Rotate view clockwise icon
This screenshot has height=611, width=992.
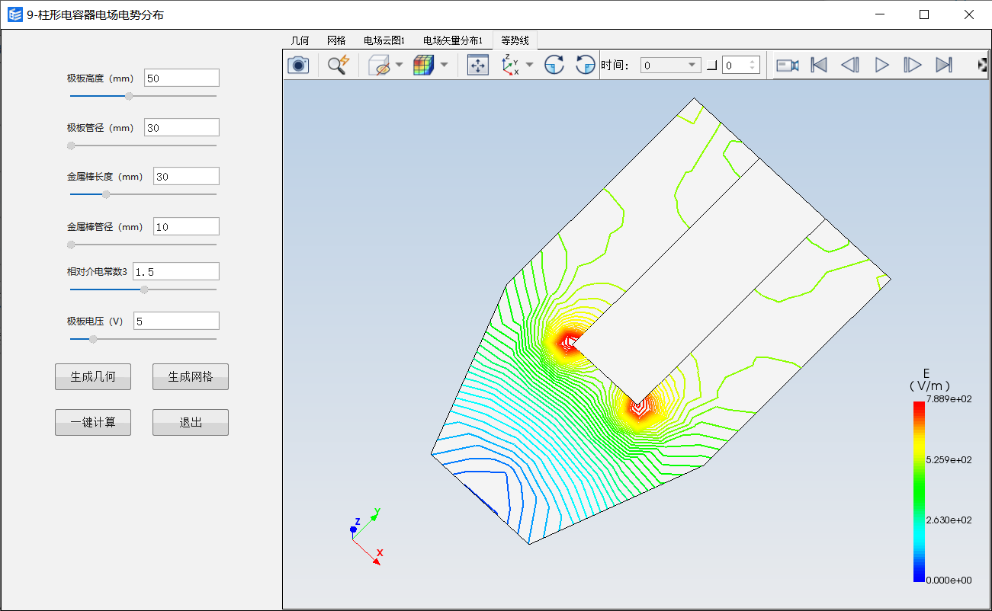tap(554, 65)
